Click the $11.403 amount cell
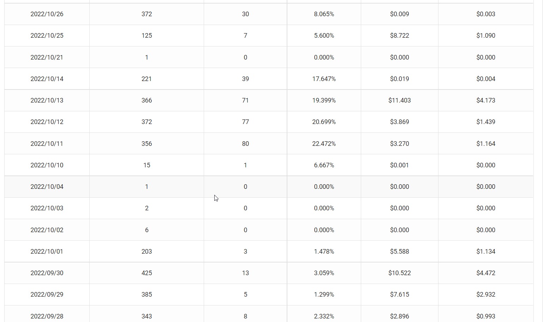543x322 pixels. (399, 100)
